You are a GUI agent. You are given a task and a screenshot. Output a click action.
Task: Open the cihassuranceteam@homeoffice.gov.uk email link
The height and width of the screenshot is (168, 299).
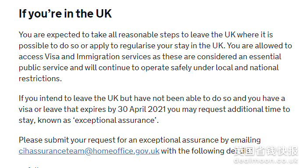[x=89, y=151]
